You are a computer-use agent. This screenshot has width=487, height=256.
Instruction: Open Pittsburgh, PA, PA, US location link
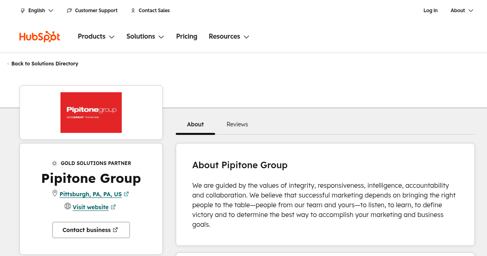point(91,194)
